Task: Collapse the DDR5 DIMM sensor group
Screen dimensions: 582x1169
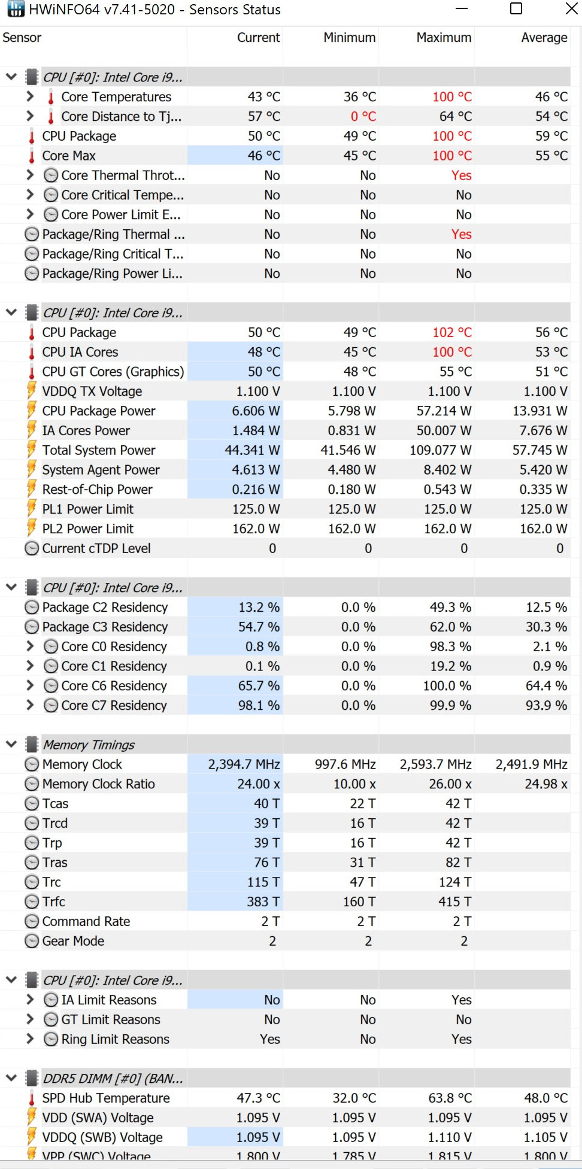Action: coord(11,1079)
